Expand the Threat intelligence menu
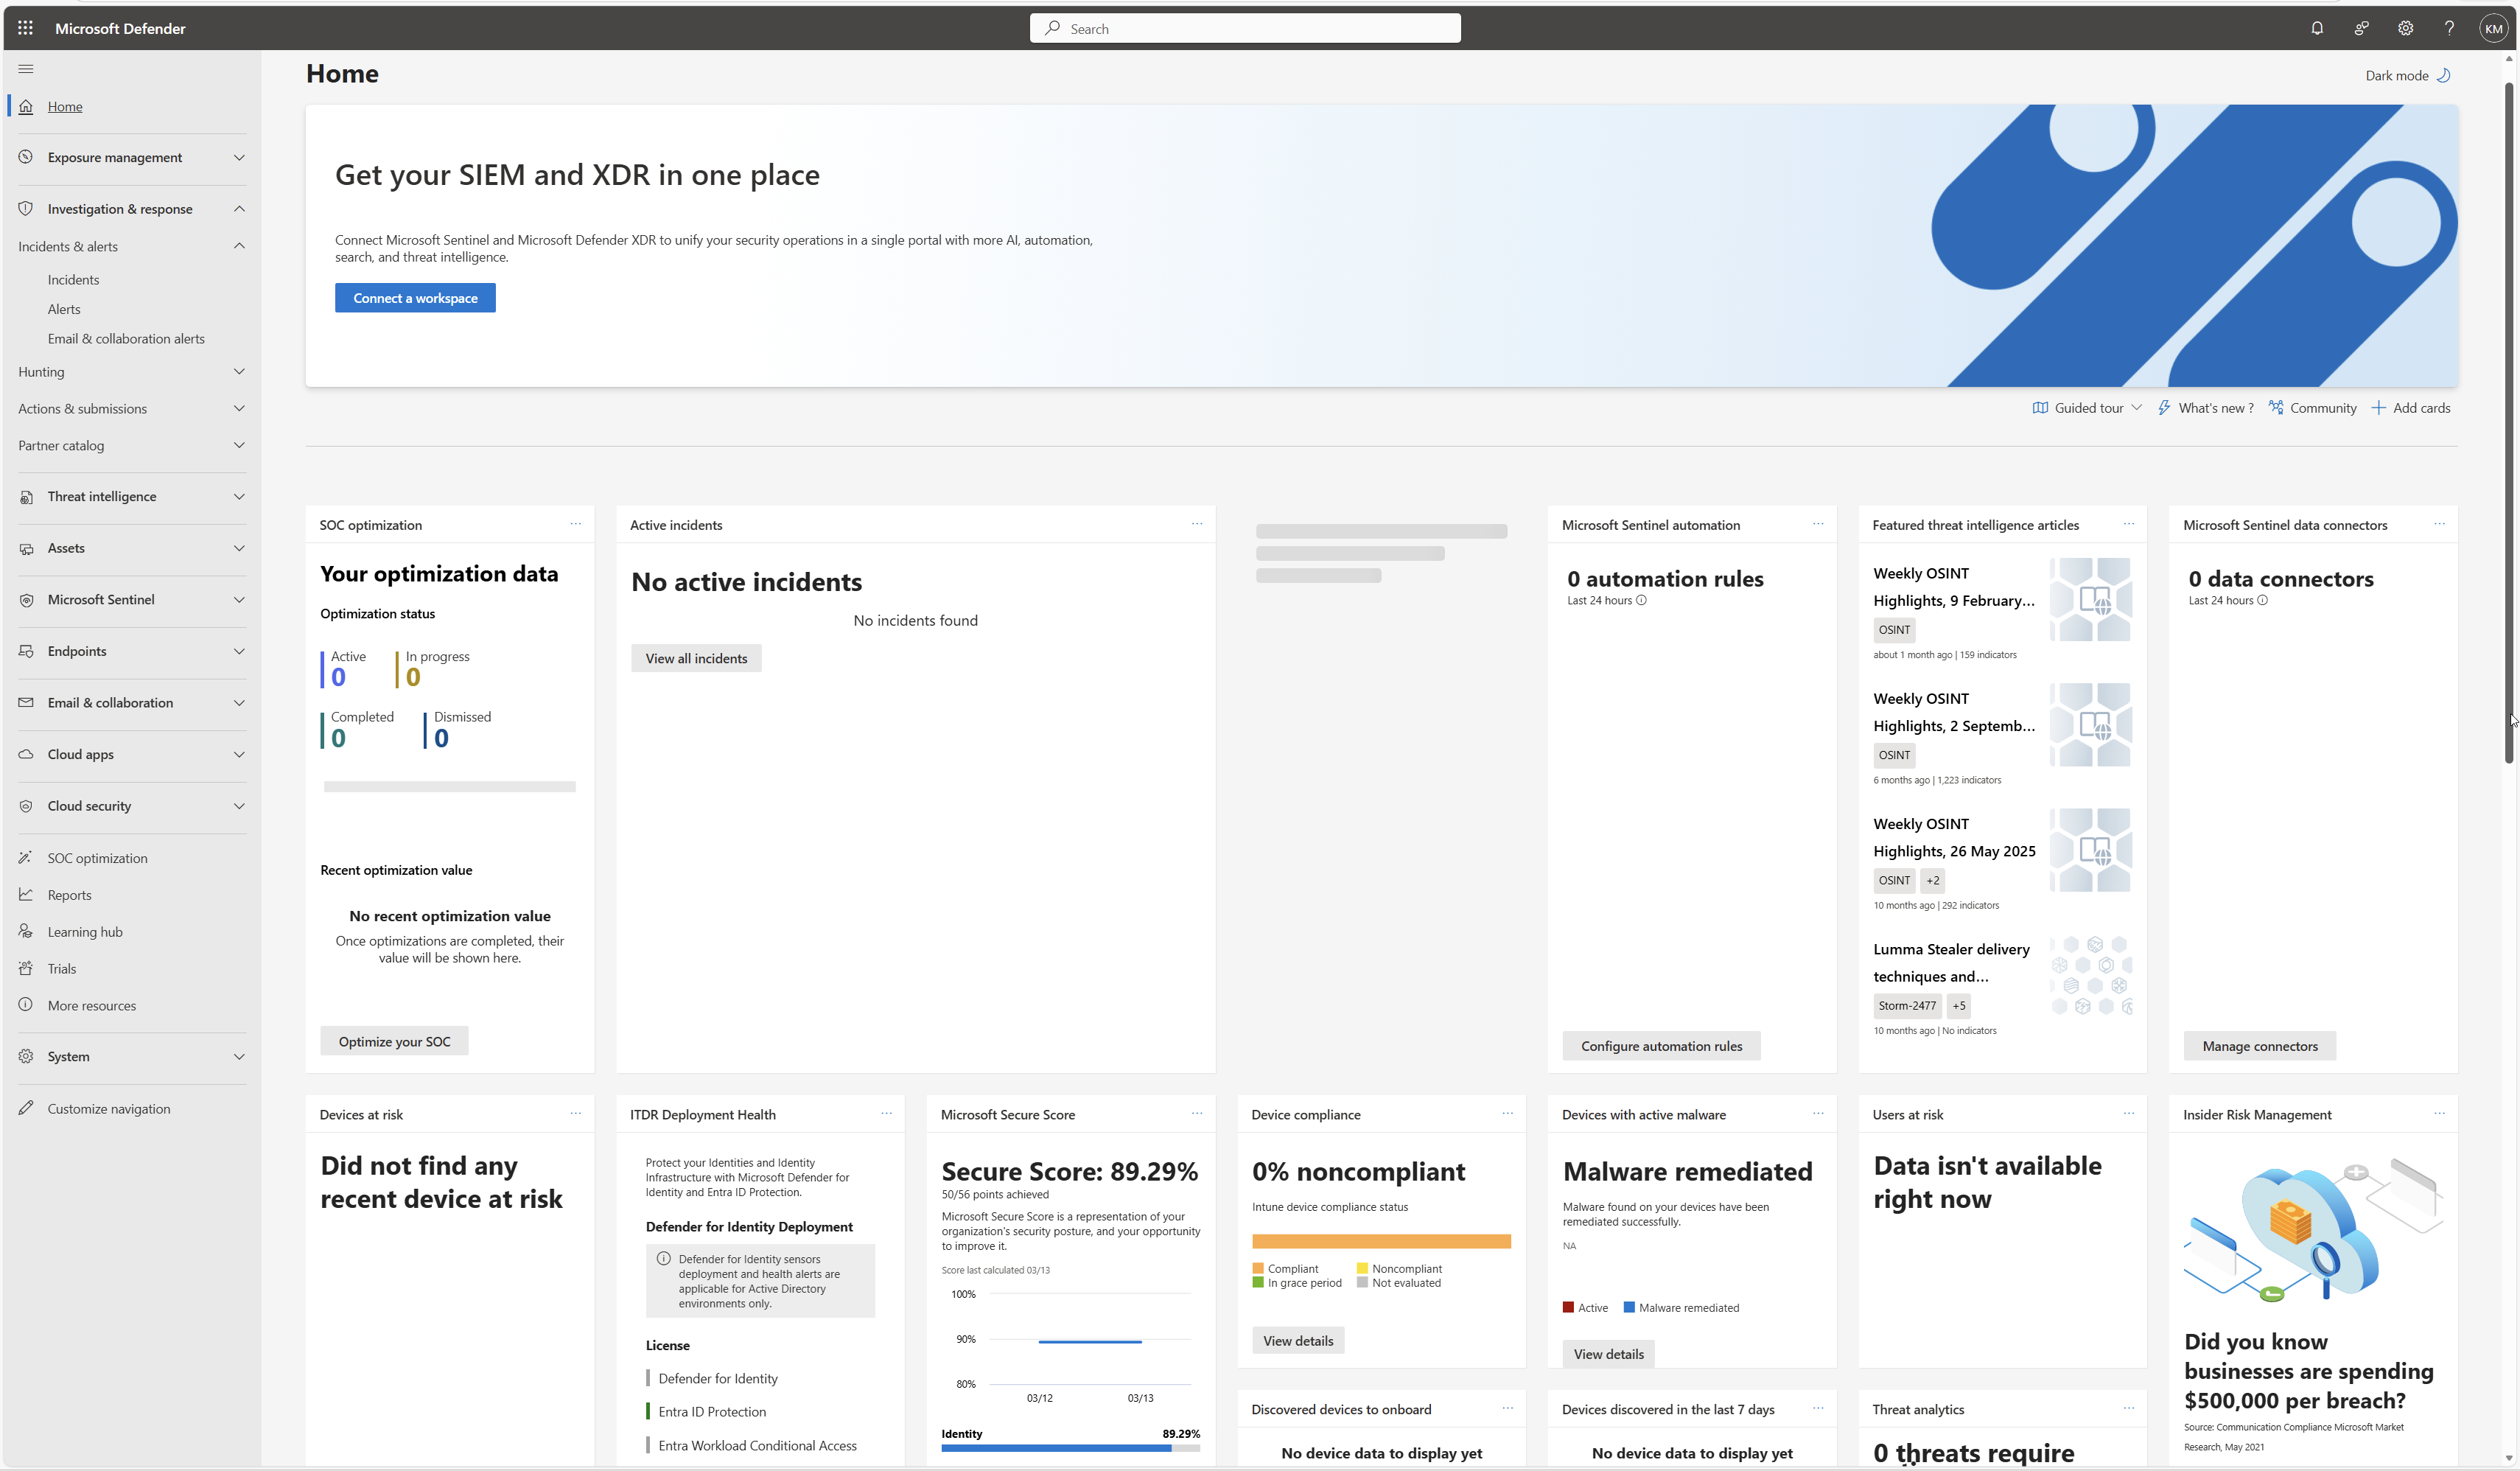The width and height of the screenshot is (2520, 1471). pos(239,497)
